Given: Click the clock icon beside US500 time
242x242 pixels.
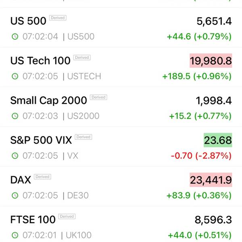Looking at the screenshot, I should tap(15, 37).
